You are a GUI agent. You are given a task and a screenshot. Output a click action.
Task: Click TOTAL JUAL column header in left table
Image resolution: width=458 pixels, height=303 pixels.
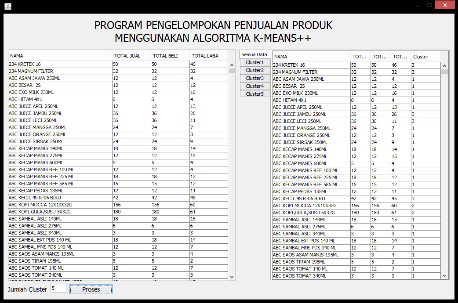tap(131, 56)
